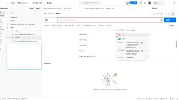The height and width of the screenshot is (100, 178).
Task: Click sync status icon beside Invite
Action: pos(127,3)
